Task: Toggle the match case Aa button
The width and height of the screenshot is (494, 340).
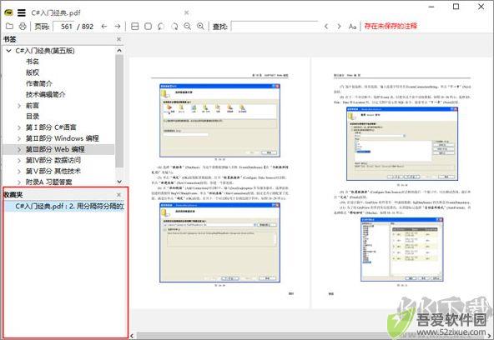Action: click(x=352, y=27)
